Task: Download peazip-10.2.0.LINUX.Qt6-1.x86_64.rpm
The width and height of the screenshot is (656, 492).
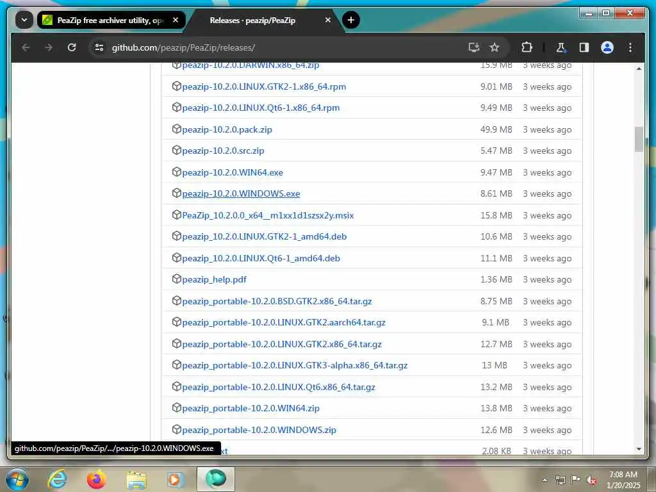Action: 261,108
